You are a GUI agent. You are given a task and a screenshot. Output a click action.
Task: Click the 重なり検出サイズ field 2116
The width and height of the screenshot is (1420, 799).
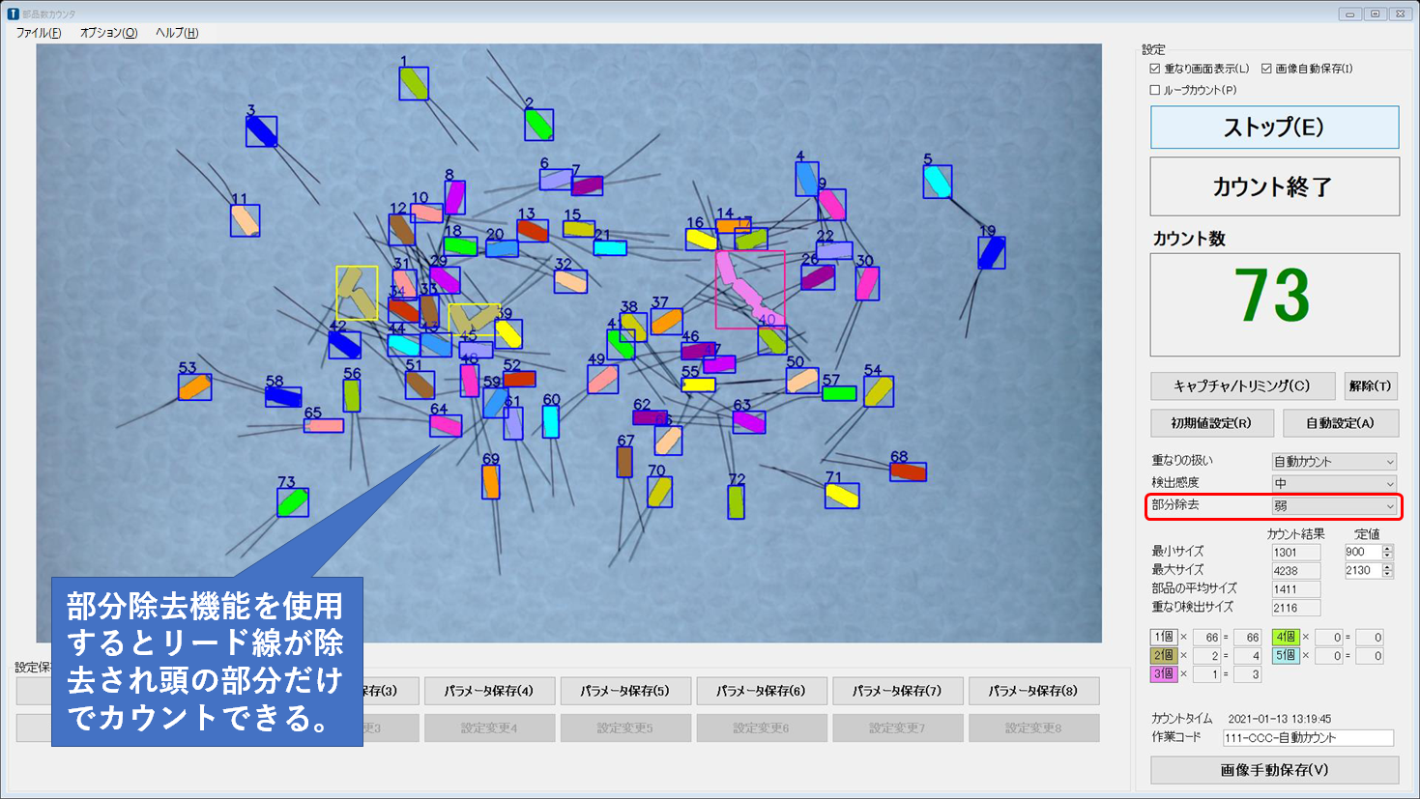(x=1295, y=608)
